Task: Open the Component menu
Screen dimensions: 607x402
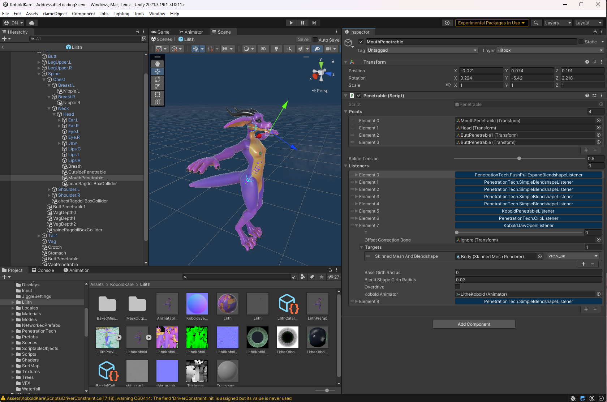Action: tap(83, 14)
